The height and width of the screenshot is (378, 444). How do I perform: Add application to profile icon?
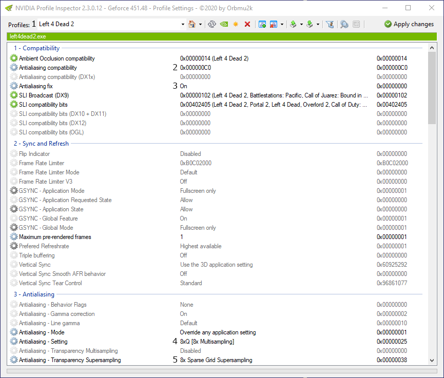tap(262, 24)
